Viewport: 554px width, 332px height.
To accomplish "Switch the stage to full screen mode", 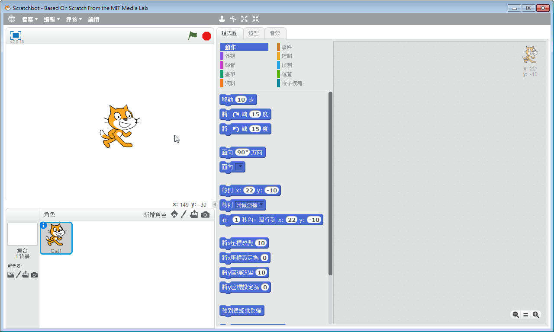I will point(16,35).
